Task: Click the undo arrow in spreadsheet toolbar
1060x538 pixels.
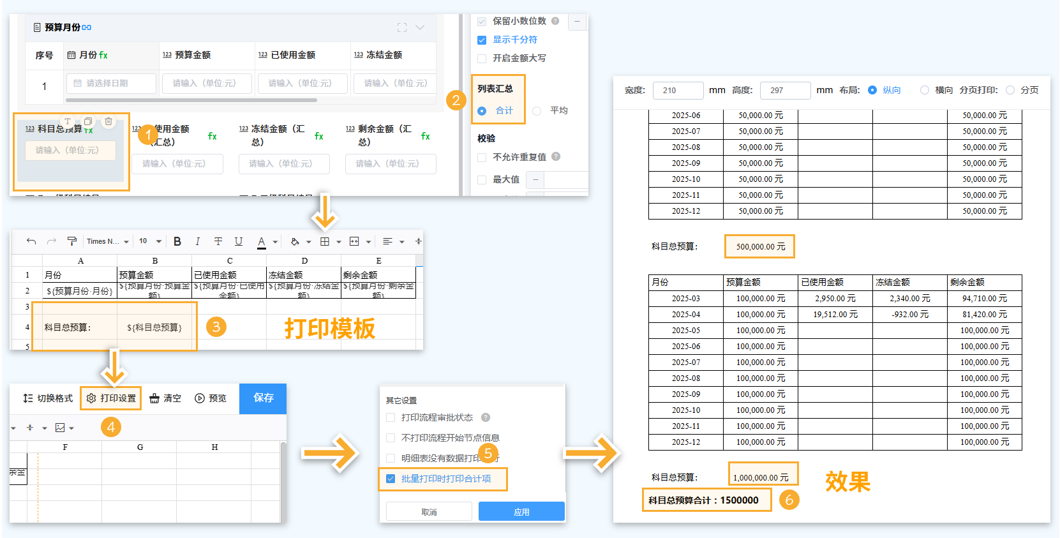Action: click(31, 241)
